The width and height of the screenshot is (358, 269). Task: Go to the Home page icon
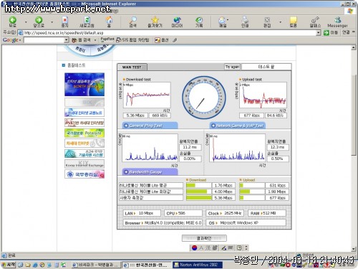point(109,22)
